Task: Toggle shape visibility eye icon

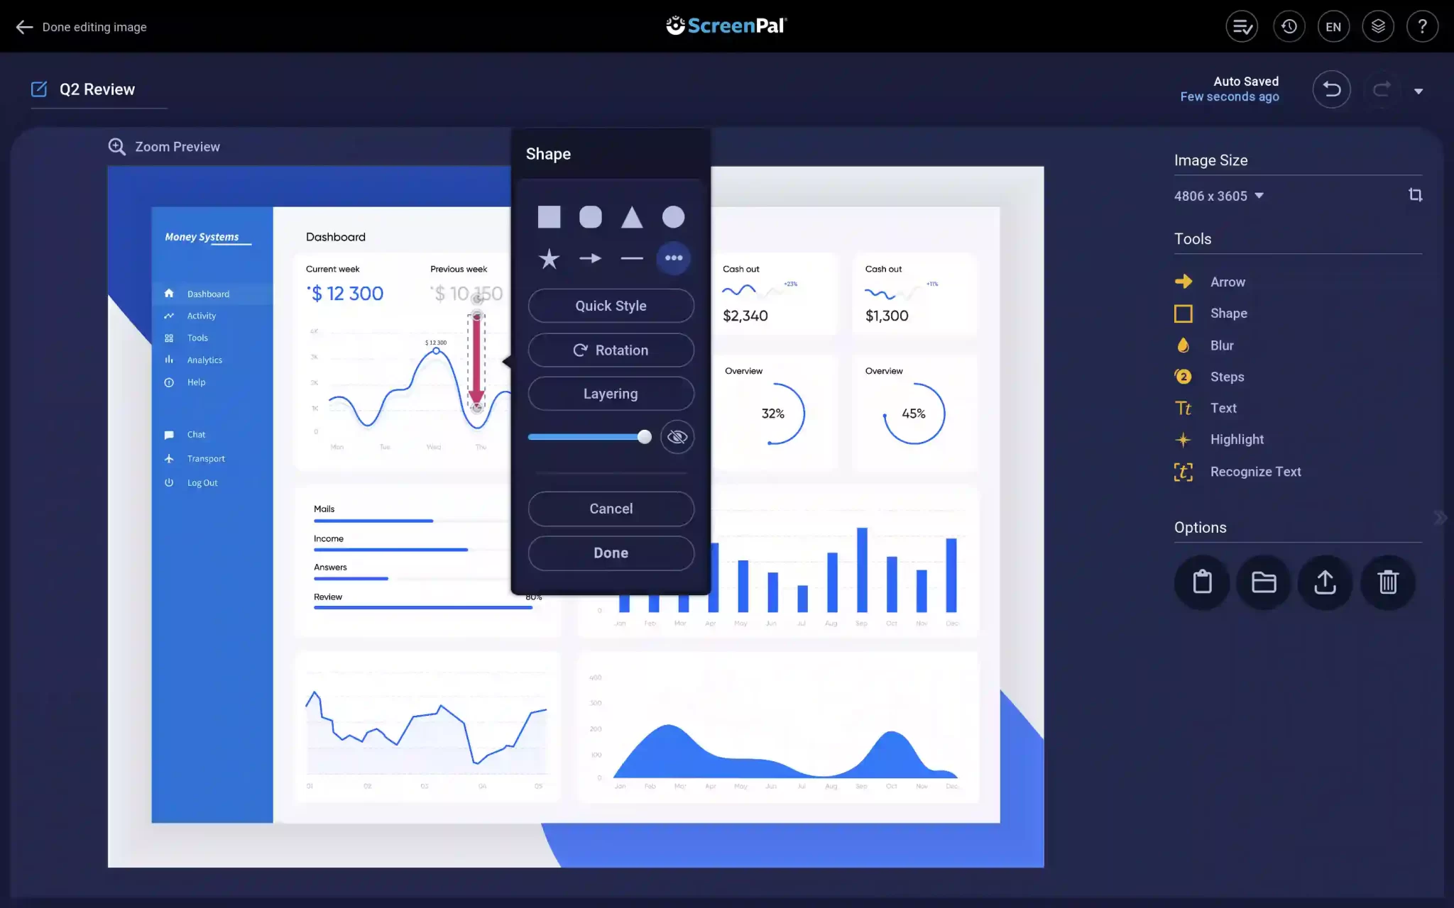Action: [677, 436]
